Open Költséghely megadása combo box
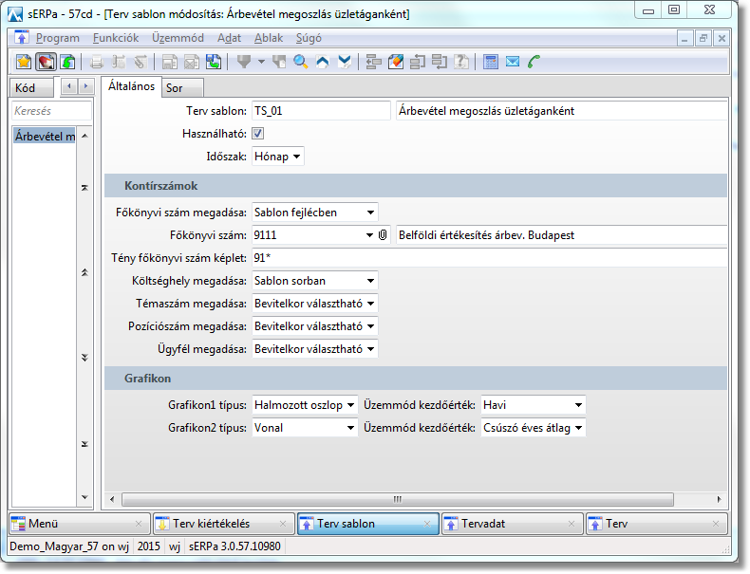This screenshot has width=750, height=574. (x=315, y=280)
